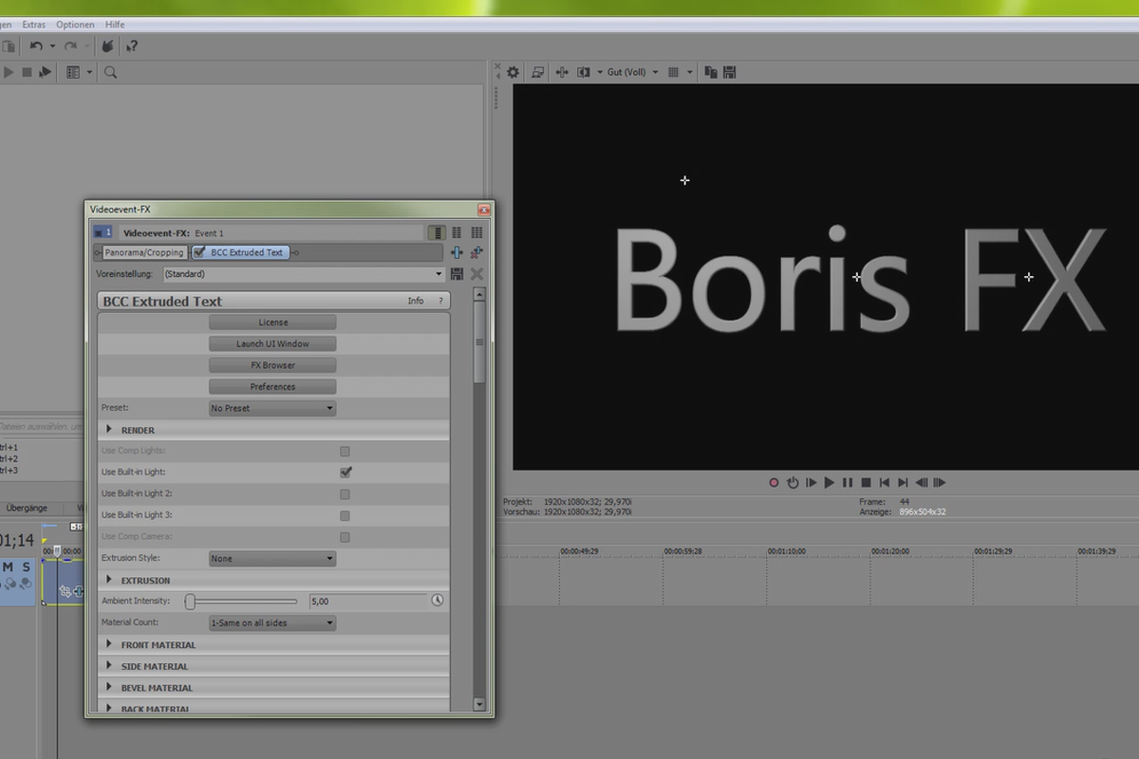The width and height of the screenshot is (1139, 759).
Task: Open the Extrusion Style dropdown
Action: pos(272,558)
